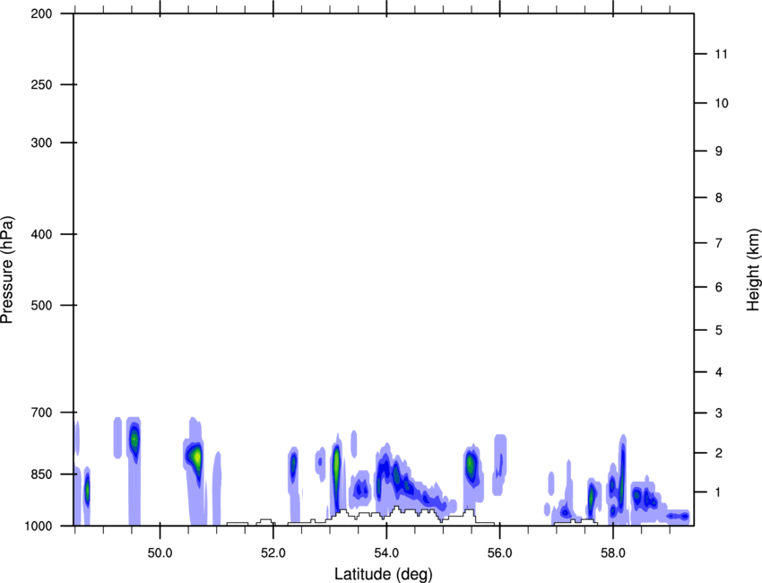Click the "Height (km)" axis title
762x583 pixels.
point(753,270)
